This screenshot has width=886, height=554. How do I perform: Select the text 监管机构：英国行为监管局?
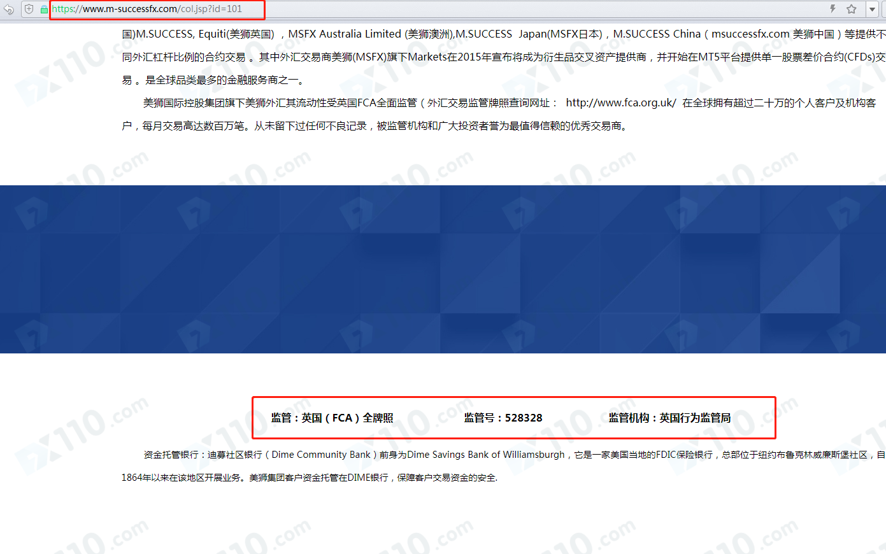[x=669, y=418]
